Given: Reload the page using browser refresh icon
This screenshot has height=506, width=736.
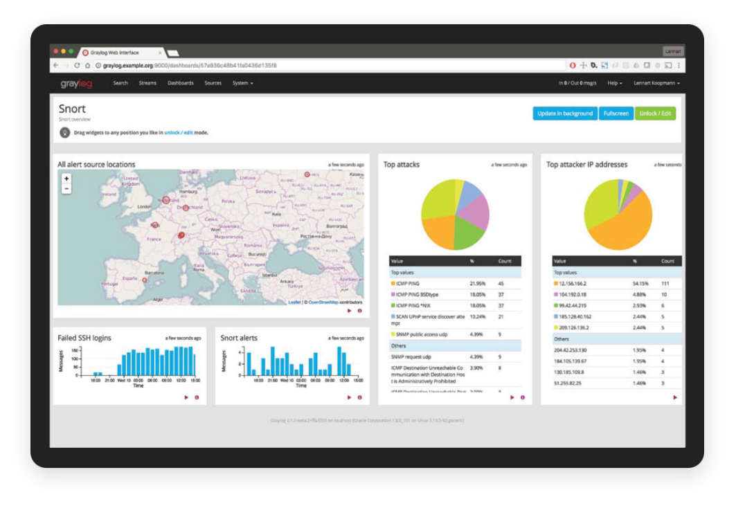Looking at the screenshot, I should [x=77, y=66].
